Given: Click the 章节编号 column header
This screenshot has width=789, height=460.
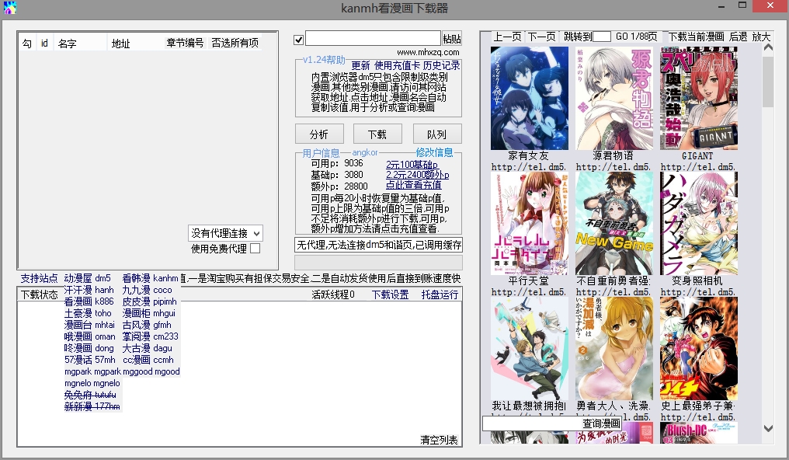Looking at the screenshot, I should pyautogui.click(x=185, y=44).
